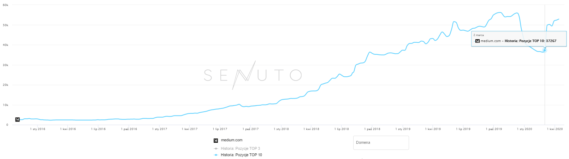Click the 60k y-axis label
Viewport: 569px width, 159px height.
click(x=5, y=5)
